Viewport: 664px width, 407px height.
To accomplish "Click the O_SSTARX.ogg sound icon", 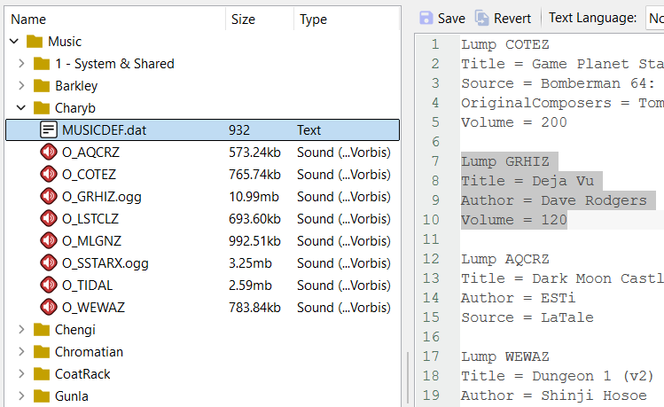I will coord(48,262).
